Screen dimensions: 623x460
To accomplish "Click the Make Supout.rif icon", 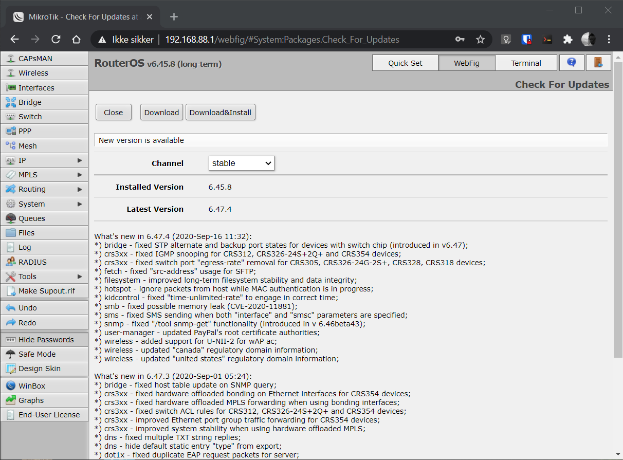I will 10,291.
